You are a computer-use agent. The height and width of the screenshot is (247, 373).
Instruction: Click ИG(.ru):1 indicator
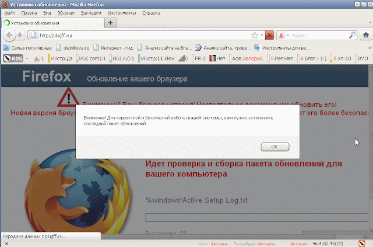[x=122, y=58]
